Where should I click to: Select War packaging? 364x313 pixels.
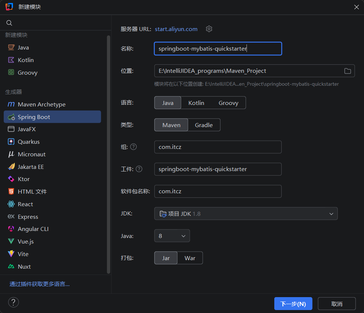[x=190, y=258]
